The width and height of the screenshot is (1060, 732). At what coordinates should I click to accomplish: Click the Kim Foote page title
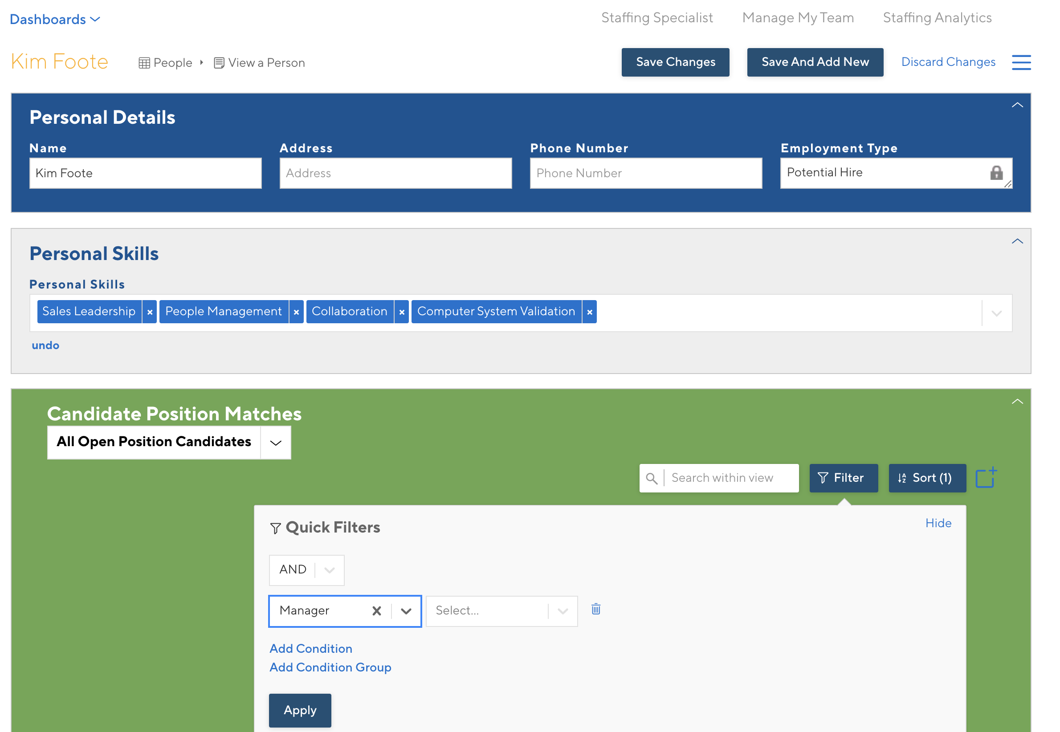pos(60,62)
